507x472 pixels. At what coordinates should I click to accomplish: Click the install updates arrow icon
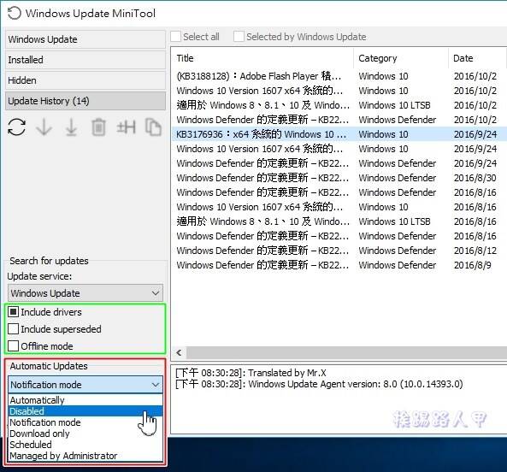tap(71, 127)
